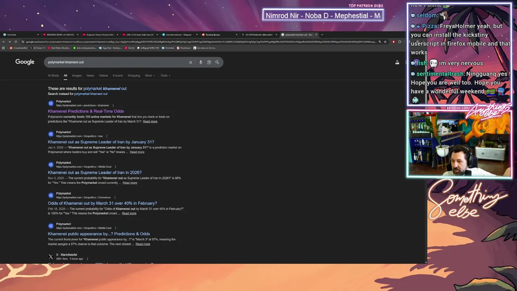The height and width of the screenshot is (291, 517).
Task: Select the Images search tab
Action: pos(77,76)
